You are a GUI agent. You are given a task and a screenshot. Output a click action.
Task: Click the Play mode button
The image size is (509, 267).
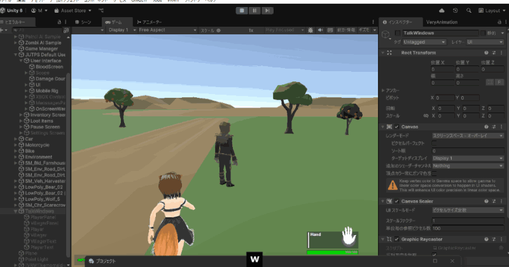pyautogui.click(x=242, y=11)
